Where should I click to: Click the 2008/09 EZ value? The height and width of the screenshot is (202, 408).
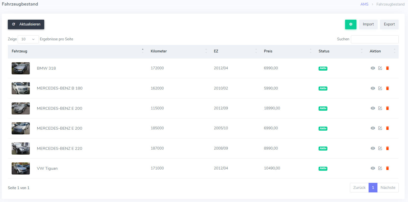click(221, 148)
